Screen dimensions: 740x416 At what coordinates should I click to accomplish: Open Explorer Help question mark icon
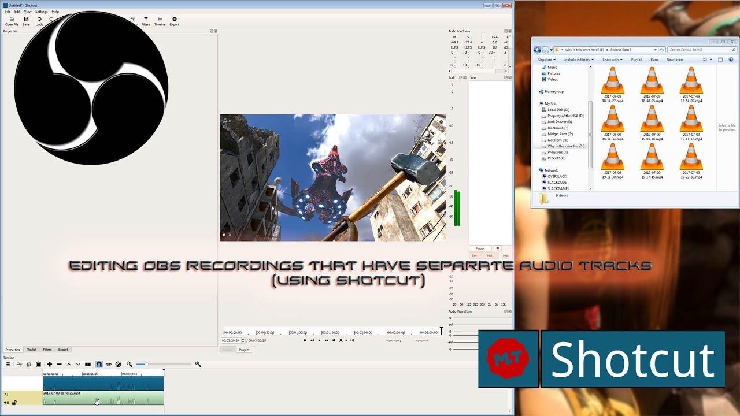click(731, 60)
